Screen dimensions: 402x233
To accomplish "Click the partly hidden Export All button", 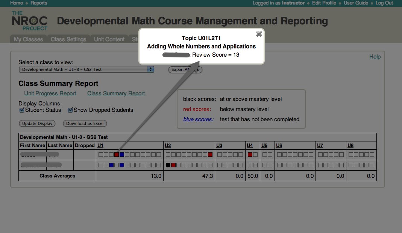I will 185,69.
